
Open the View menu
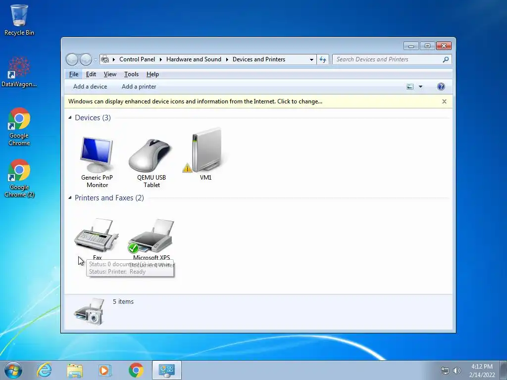coord(110,74)
